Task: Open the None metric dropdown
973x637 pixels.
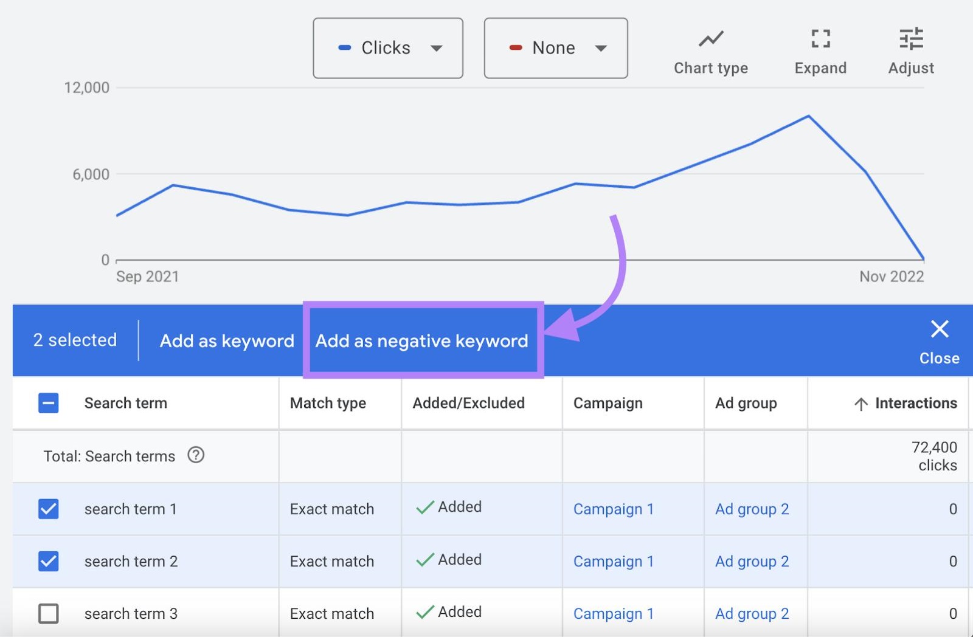Action: [x=556, y=48]
